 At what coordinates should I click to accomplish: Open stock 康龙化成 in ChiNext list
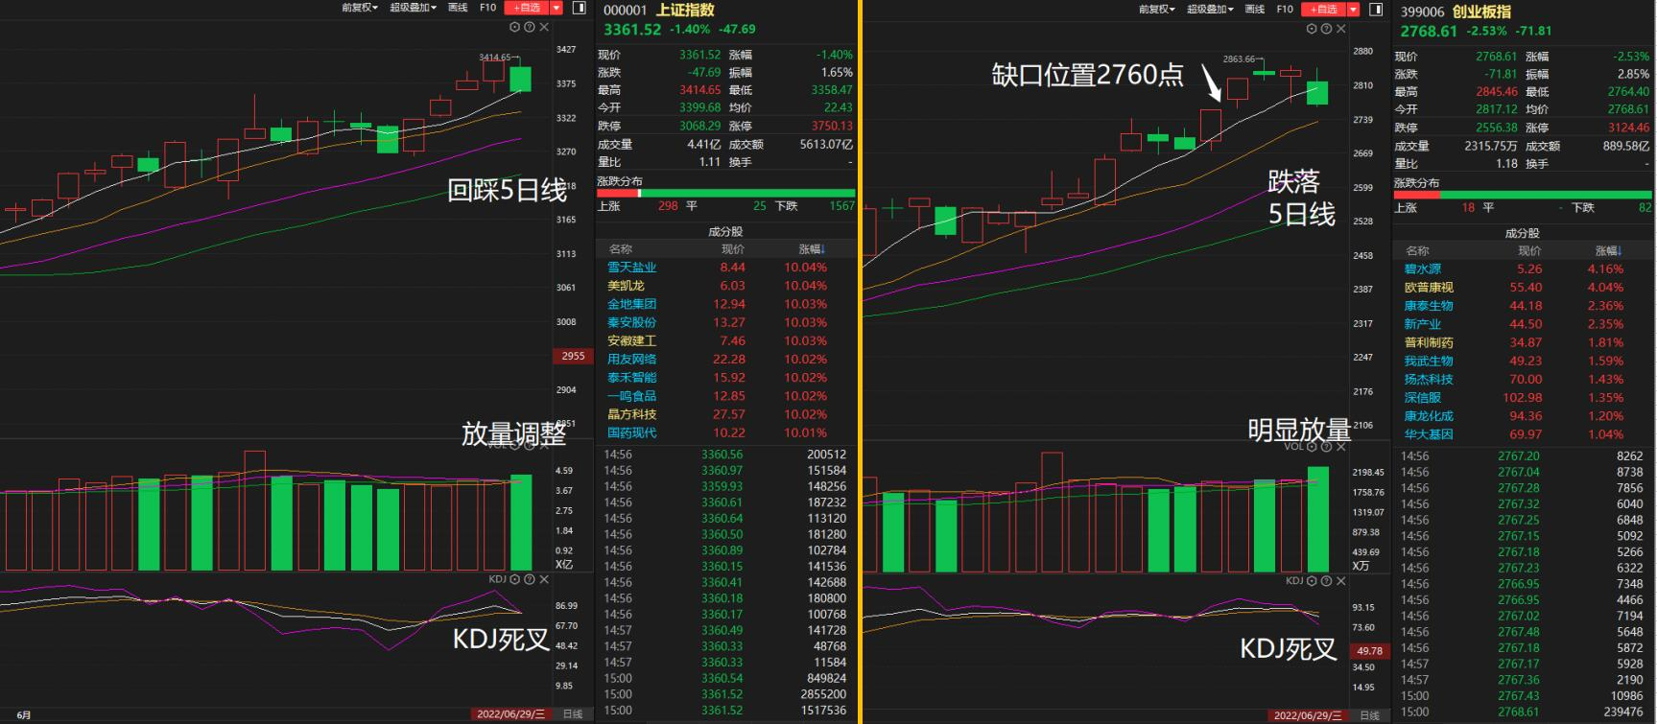pos(1429,416)
